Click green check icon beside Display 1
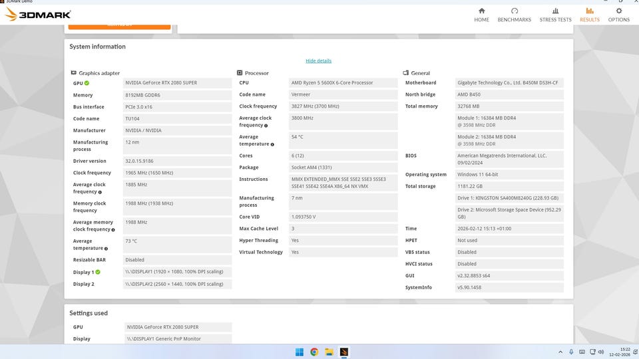Screen dimensions: 639x359 [x=98, y=272]
